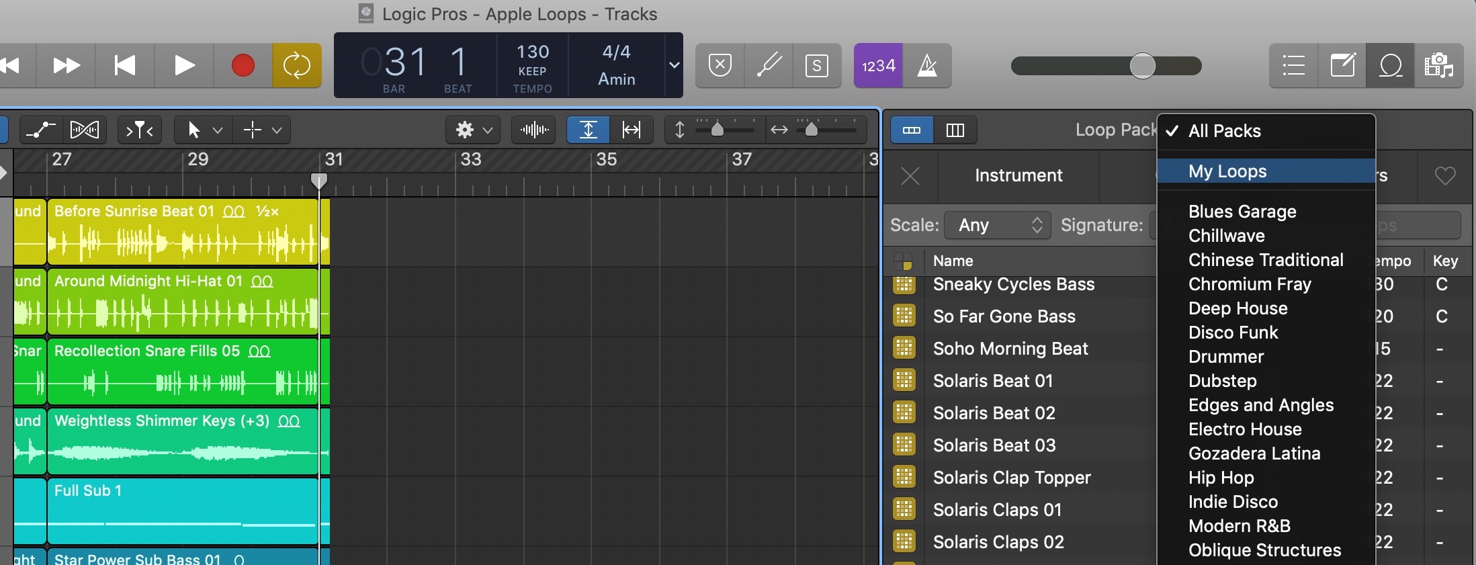Open the Tuner with the tuning fork icon

coord(769,66)
